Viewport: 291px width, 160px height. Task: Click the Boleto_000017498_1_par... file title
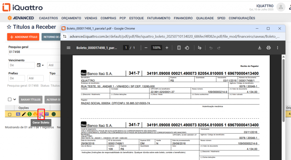click(97, 48)
